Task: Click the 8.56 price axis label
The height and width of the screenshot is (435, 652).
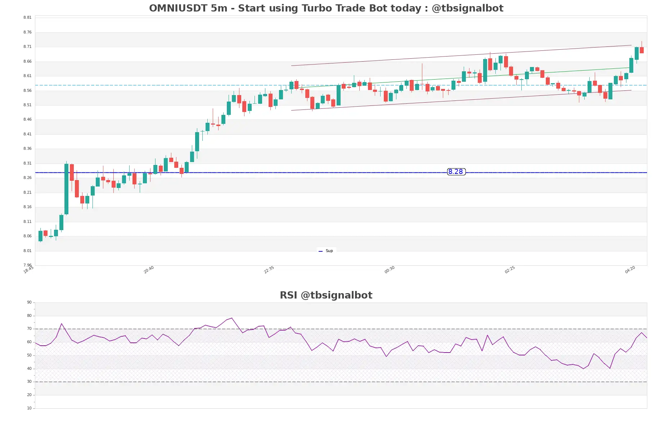Action: pos(27,91)
